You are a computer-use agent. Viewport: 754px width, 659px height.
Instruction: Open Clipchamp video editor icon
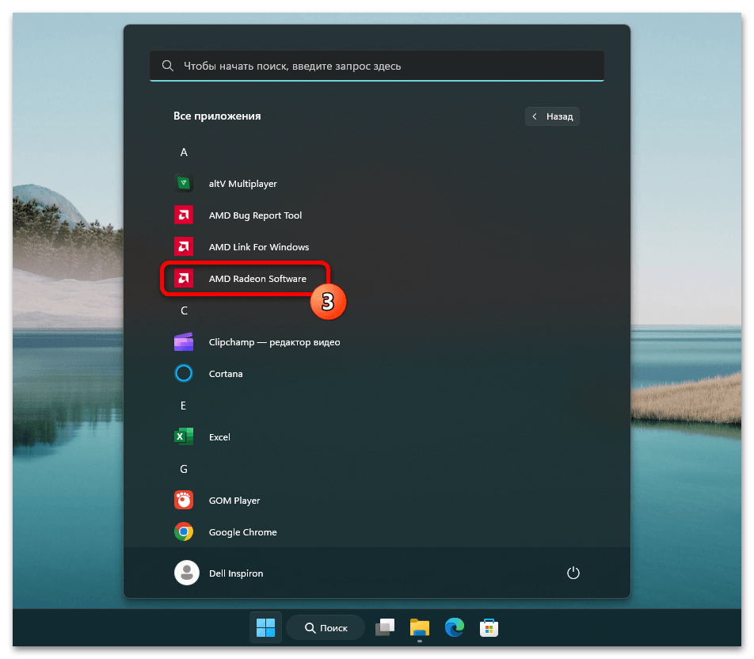click(184, 342)
